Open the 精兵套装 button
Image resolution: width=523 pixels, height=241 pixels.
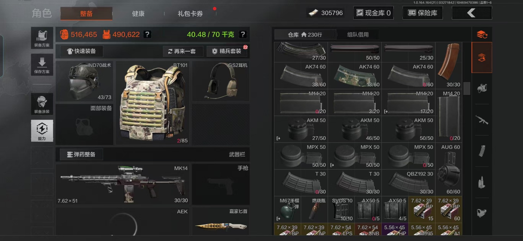[227, 51]
